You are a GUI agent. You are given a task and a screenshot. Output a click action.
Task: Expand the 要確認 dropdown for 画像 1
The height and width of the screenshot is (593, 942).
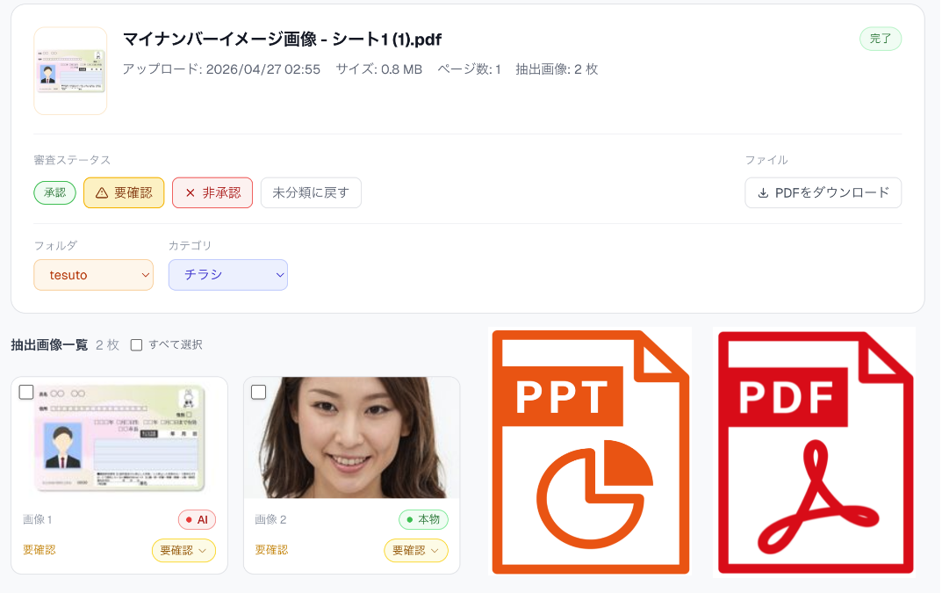(183, 550)
